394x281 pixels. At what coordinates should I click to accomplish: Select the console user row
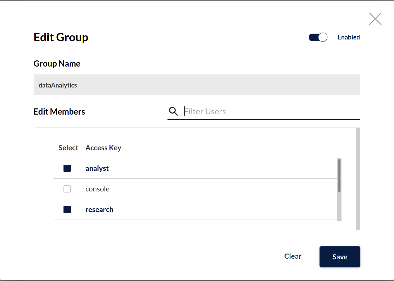(97, 189)
